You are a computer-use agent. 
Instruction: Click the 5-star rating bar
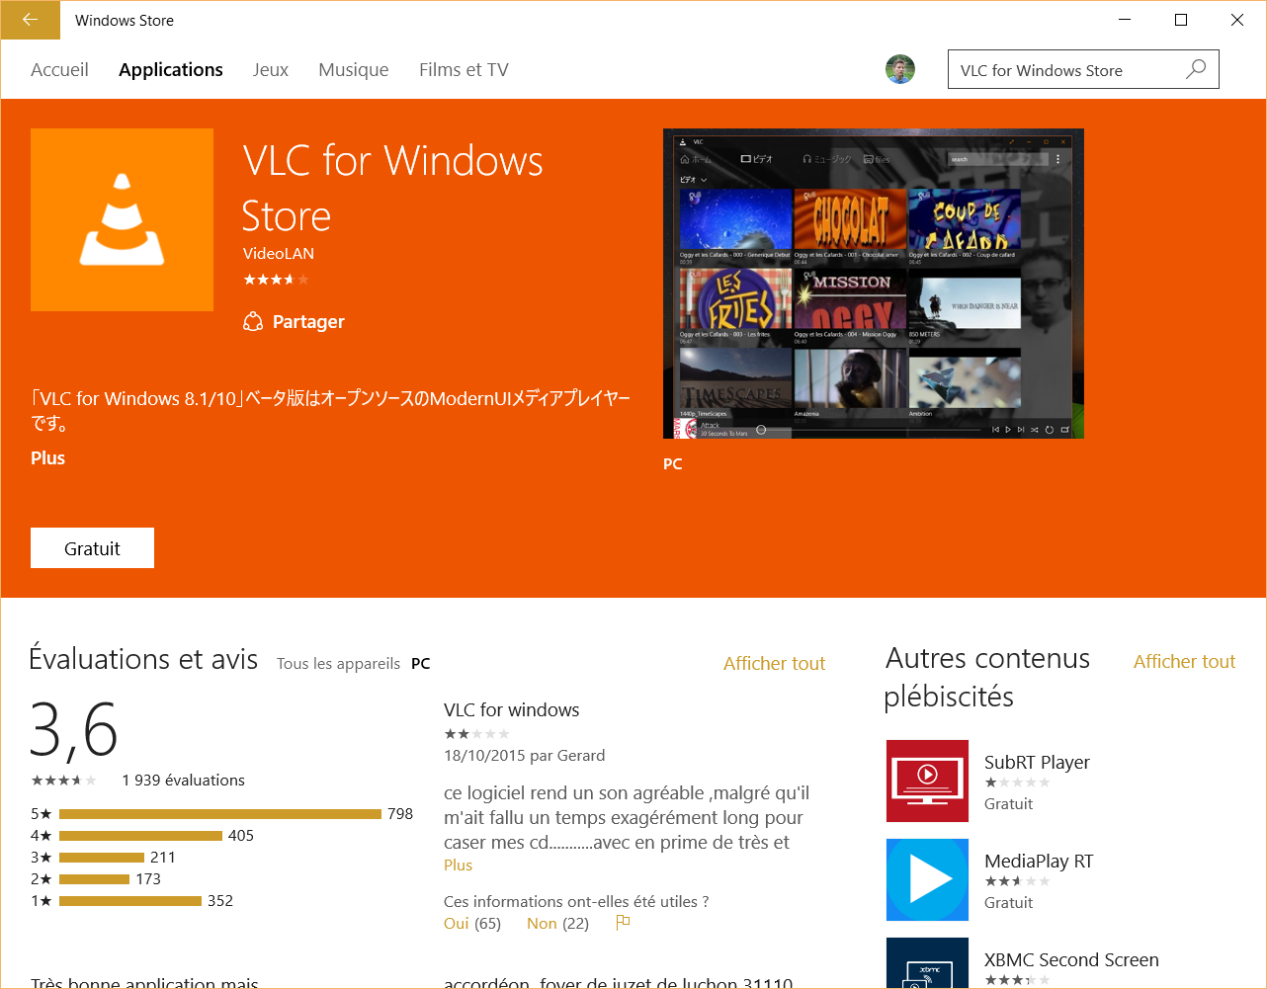click(219, 814)
